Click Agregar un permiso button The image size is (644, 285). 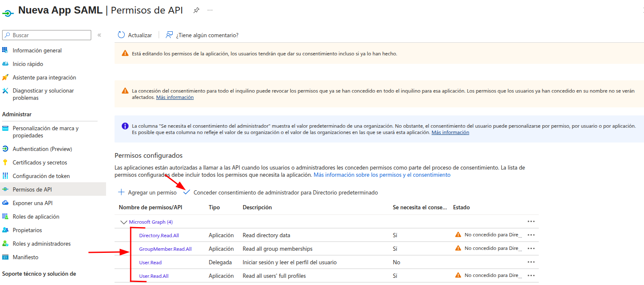click(147, 192)
